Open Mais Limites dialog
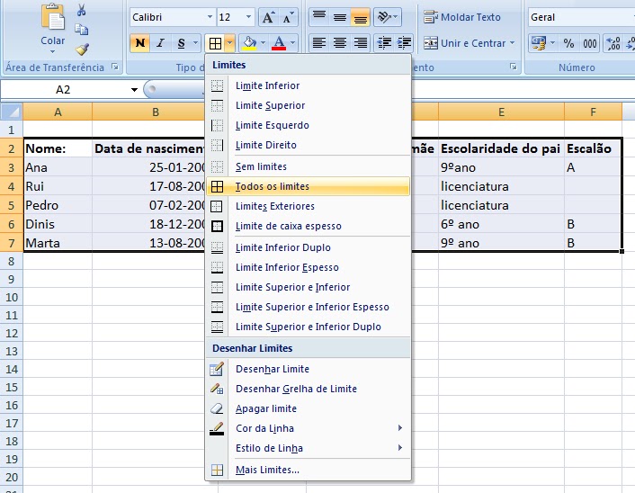 point(308,470)
